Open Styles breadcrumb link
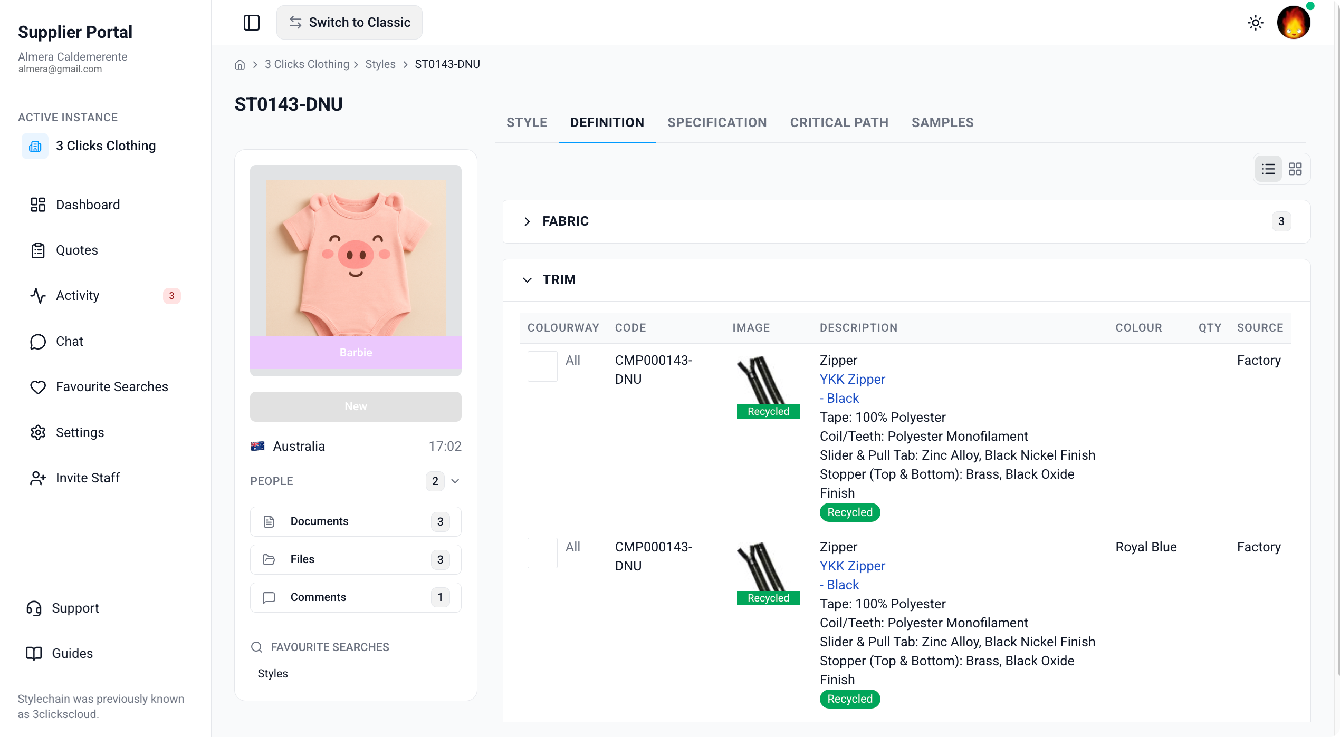The width and height of the screenshot is (1340, 737). 380,64
